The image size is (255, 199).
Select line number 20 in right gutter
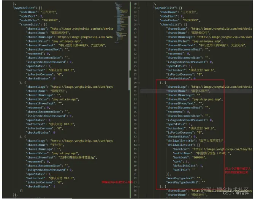(x=135, y=45)
